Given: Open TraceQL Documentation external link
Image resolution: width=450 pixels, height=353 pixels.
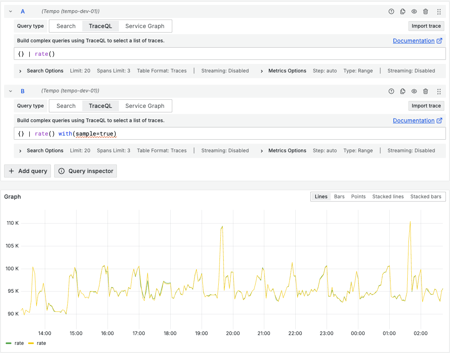Looking at the screenshot, I should 414,40.
